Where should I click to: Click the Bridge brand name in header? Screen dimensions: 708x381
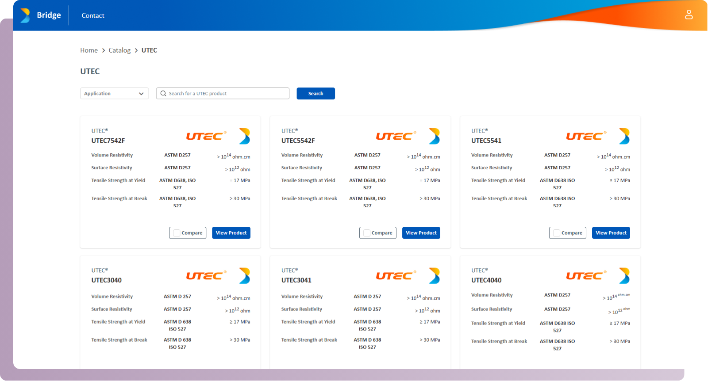(49, 15)
